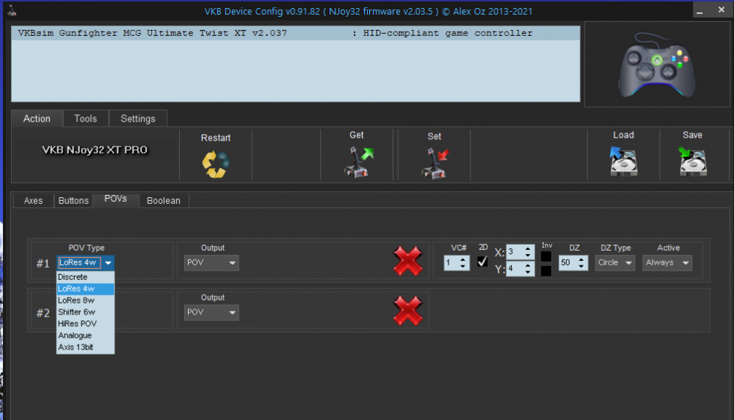Screen dimensions: 734x420
Task: Select LoRes 4w from the POV Type list
Action: click(x=85, y=289)
